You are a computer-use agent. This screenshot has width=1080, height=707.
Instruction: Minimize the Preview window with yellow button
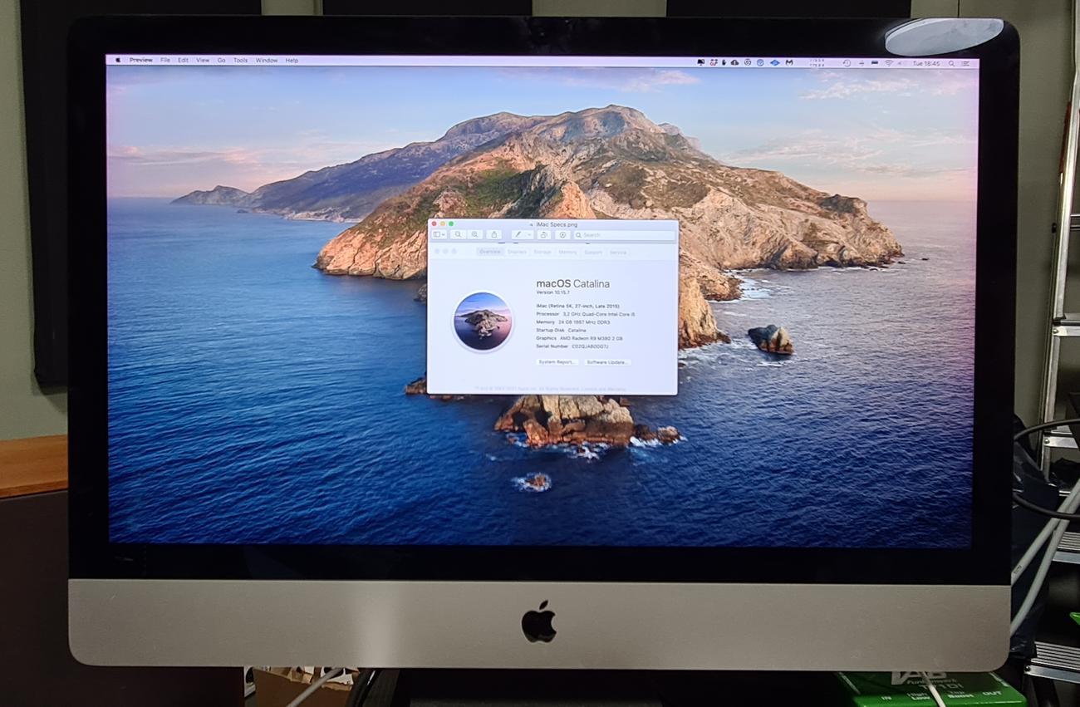(443, 223)
